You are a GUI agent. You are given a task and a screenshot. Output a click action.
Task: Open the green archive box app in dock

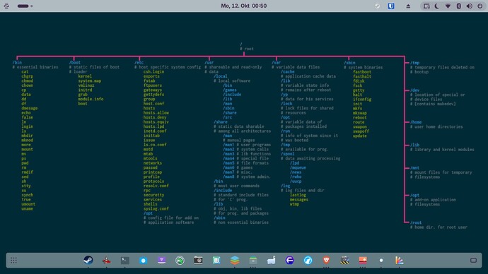point(253,260)
